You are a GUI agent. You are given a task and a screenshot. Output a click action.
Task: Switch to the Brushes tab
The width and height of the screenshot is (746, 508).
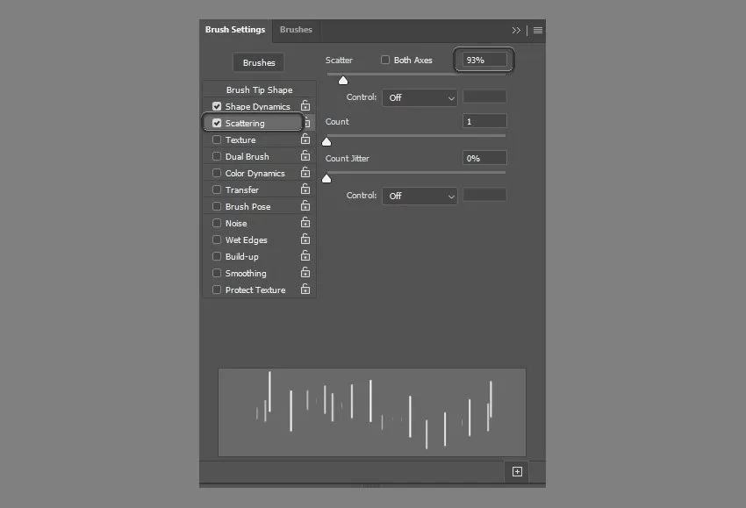pyautogui.click(x=296, y=30)
